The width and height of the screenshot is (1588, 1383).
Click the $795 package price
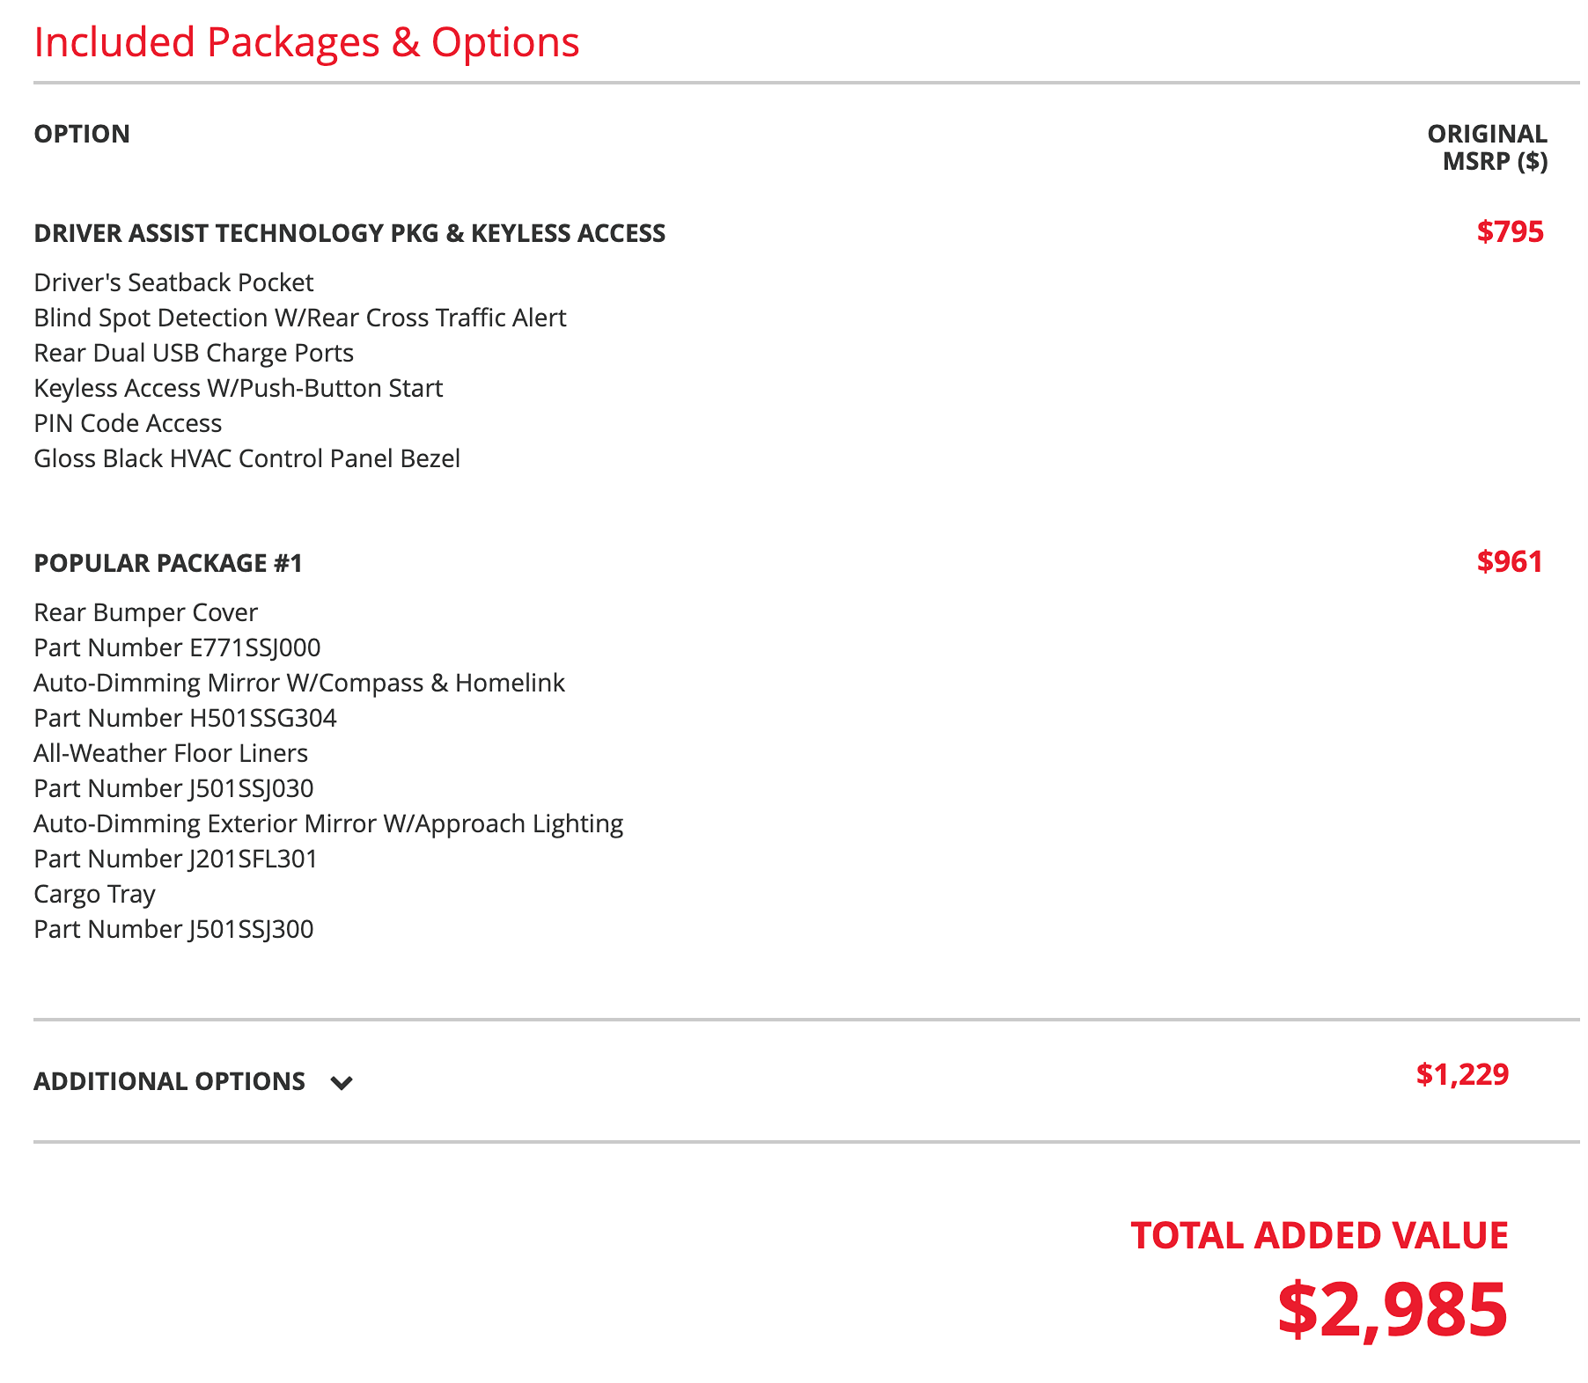1510,231
